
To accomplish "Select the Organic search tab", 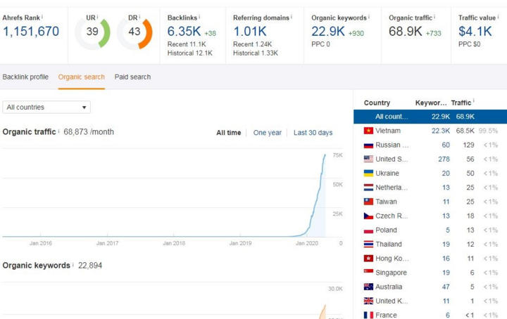I will pyautogui.click(x=82, y=77).
